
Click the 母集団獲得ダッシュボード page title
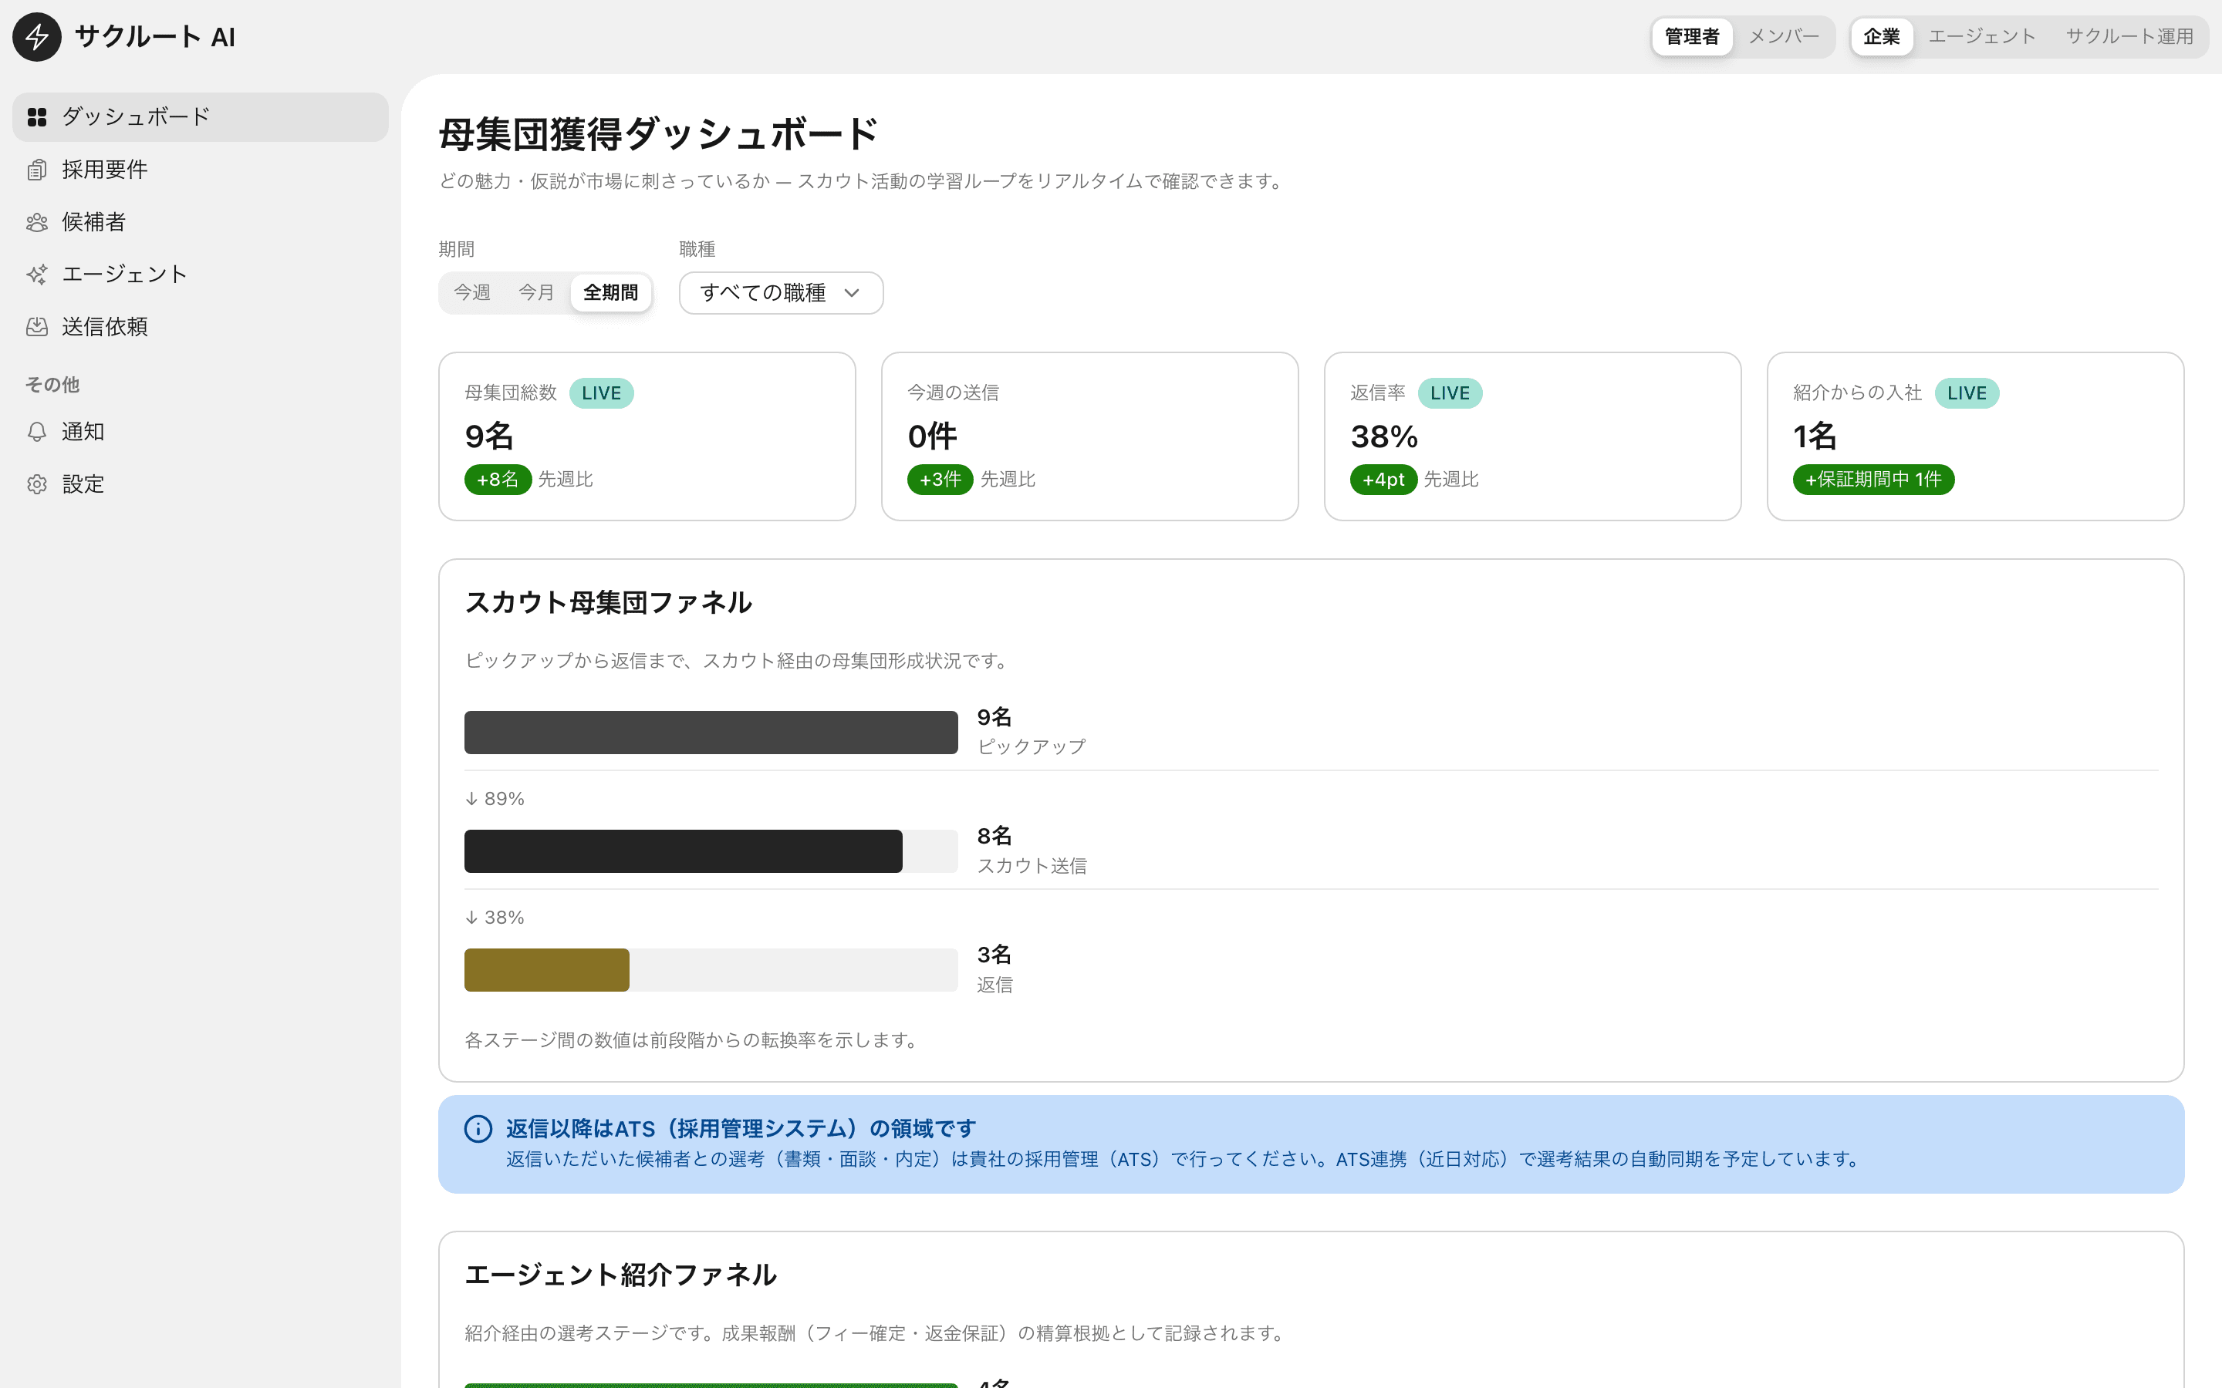tap(658, 134)
